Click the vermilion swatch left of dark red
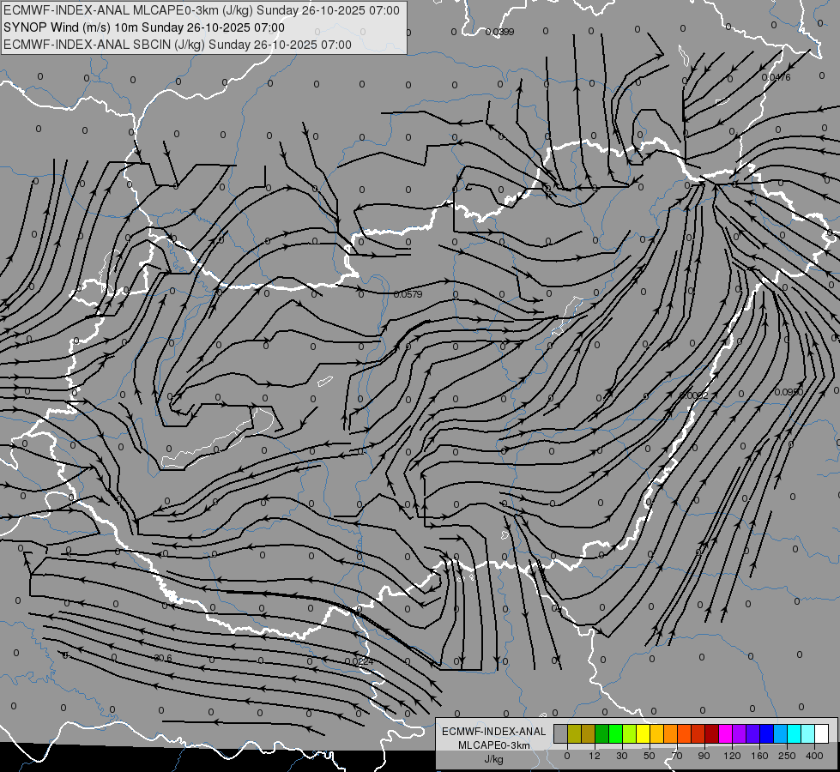This screenshot has height=772, width=840. tap(698, 733)
